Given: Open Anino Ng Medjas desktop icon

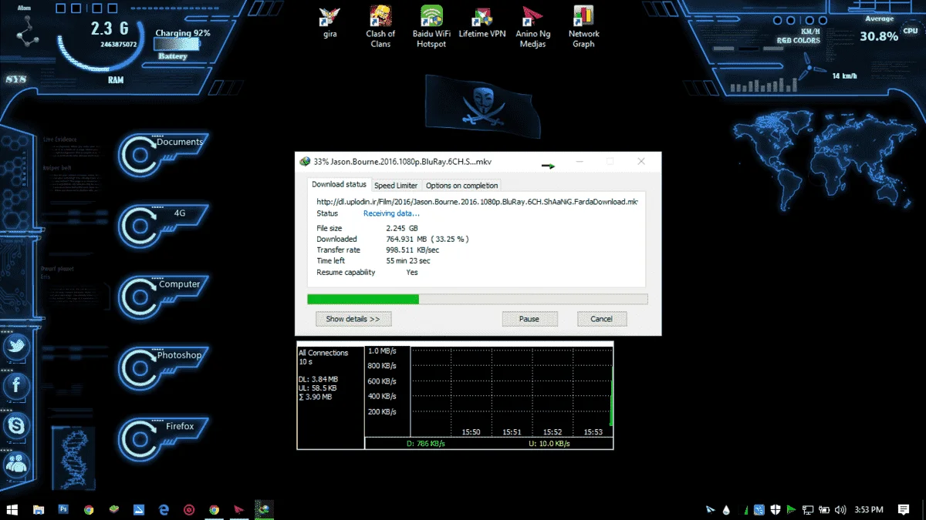Looking at the screenshot, I should [x=532, y=27].
